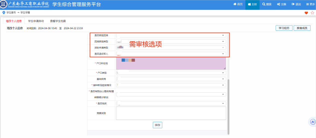316x138 pixels.
Task: Open 主题 theme settings
Action: click(281, 4)
